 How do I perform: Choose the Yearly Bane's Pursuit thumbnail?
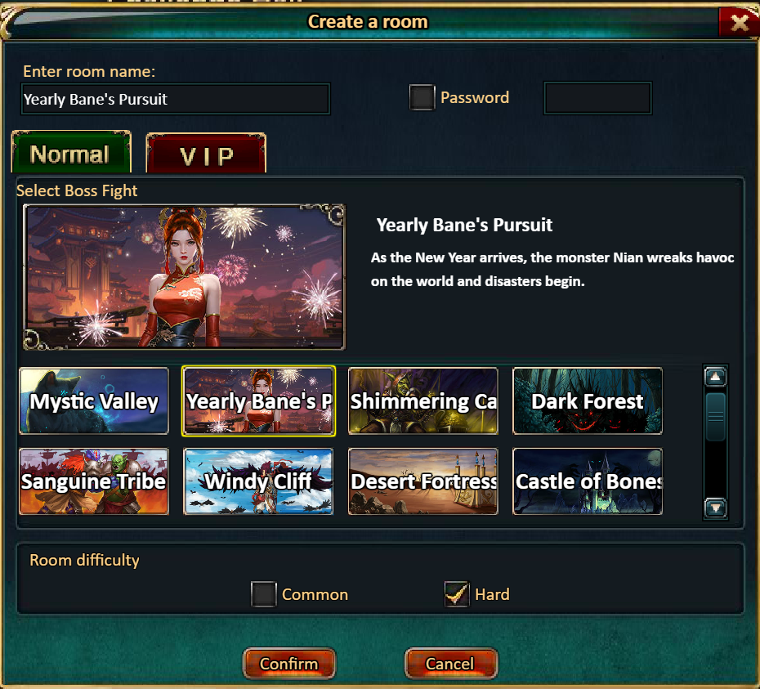coord(258,401)
